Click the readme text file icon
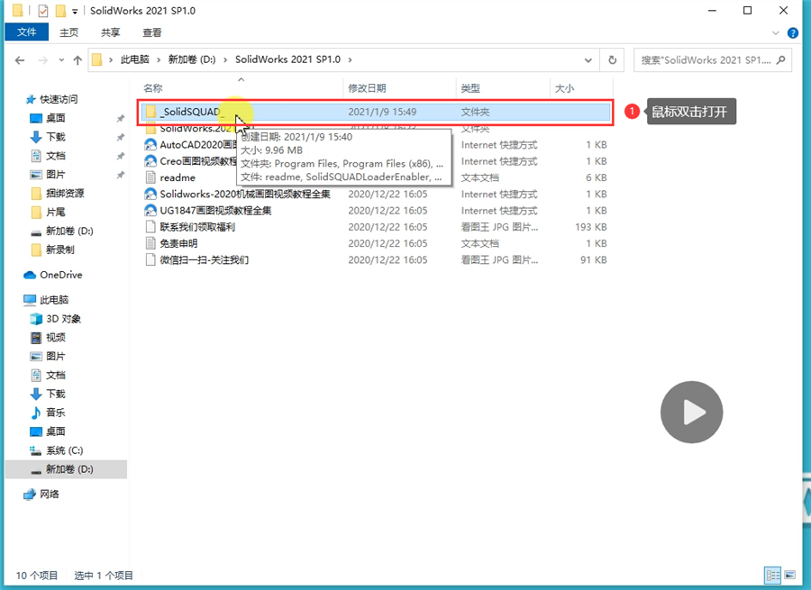The width and height of the screenshot is (811, 590). click(x=150, y=177)
